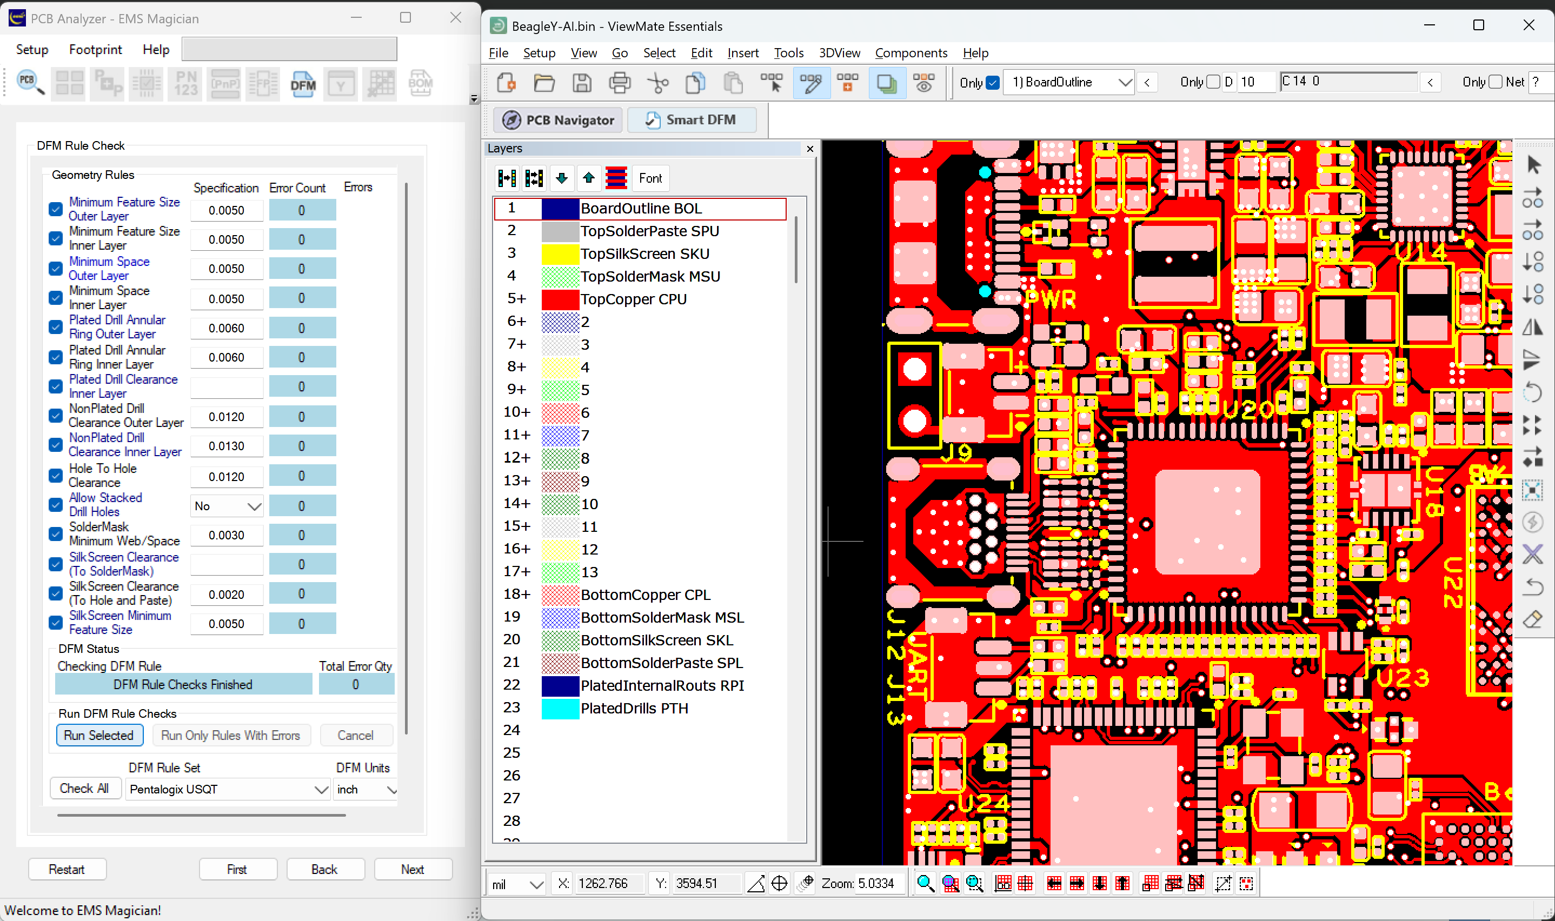Open the Allow Stacked Drill Holes dropdown
The width and height of the screenshot is (1555, 921).
tap(227, 506)
